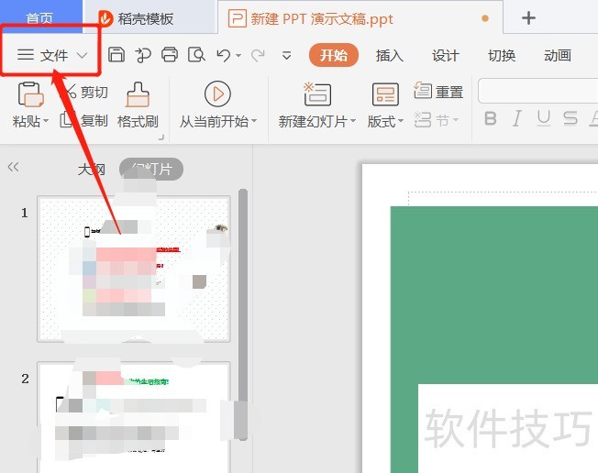Click the 版式 layout icon
This screenshot has width=598, height=473.
385,94
